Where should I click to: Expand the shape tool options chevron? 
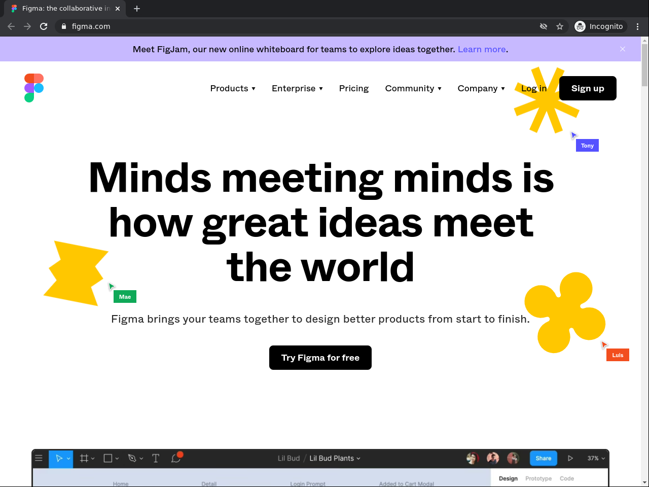pyautogui.click(x=117, y=459)
